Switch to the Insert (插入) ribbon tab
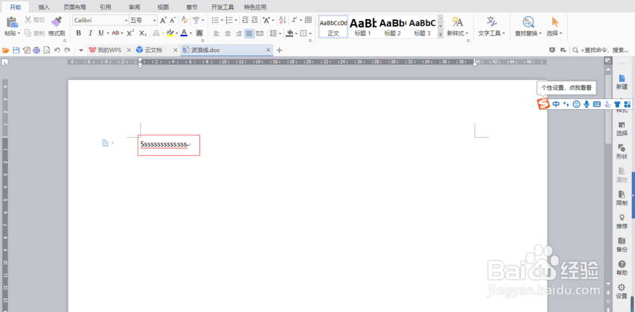The image size is (635, 312). tap(44, 7)
